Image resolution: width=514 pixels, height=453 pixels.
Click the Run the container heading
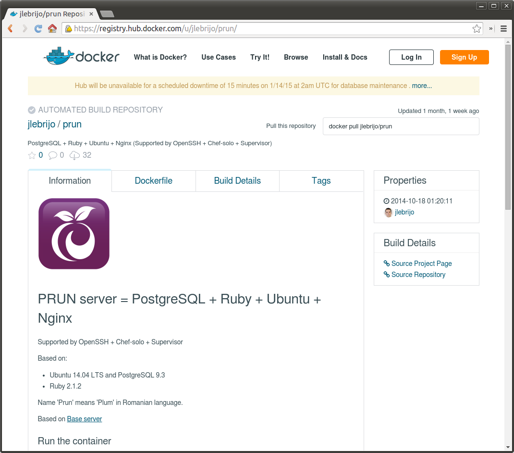coord(74,441)
